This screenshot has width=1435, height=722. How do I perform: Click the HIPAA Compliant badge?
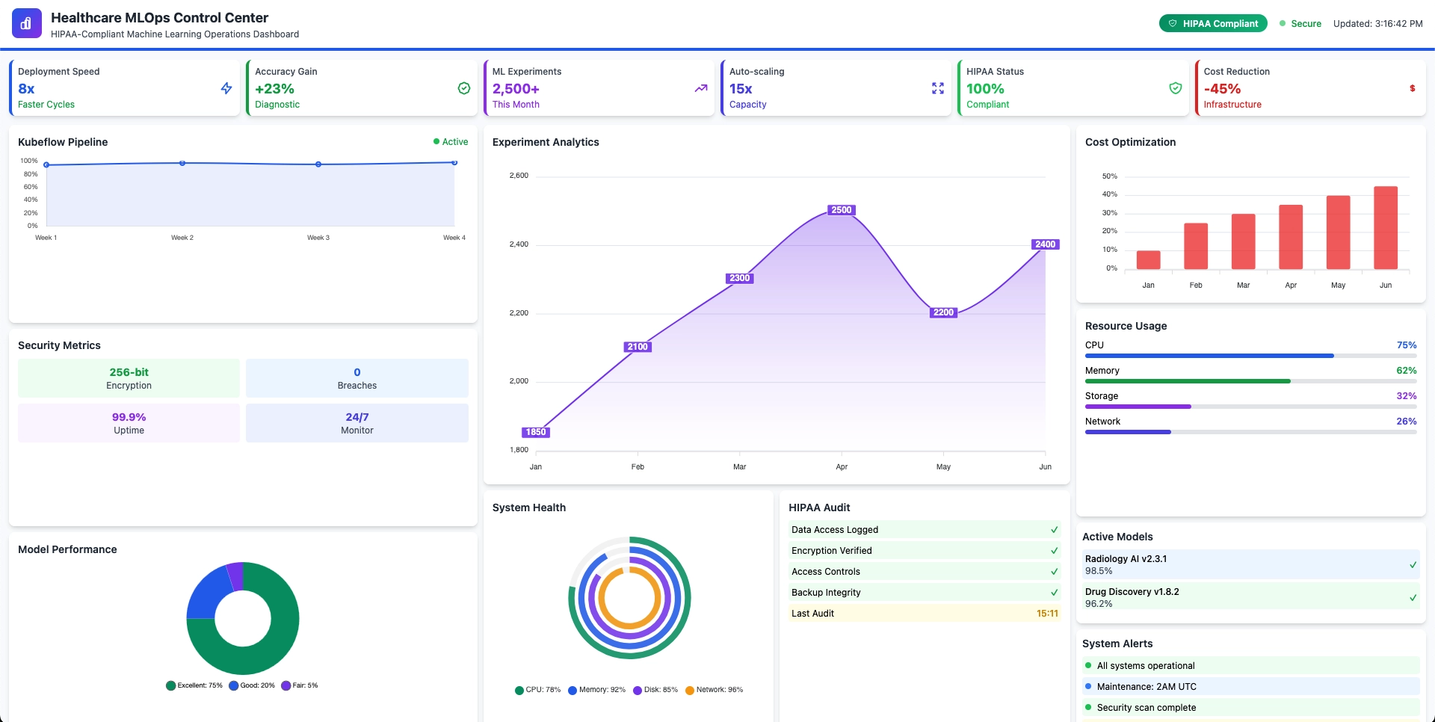1213,23
